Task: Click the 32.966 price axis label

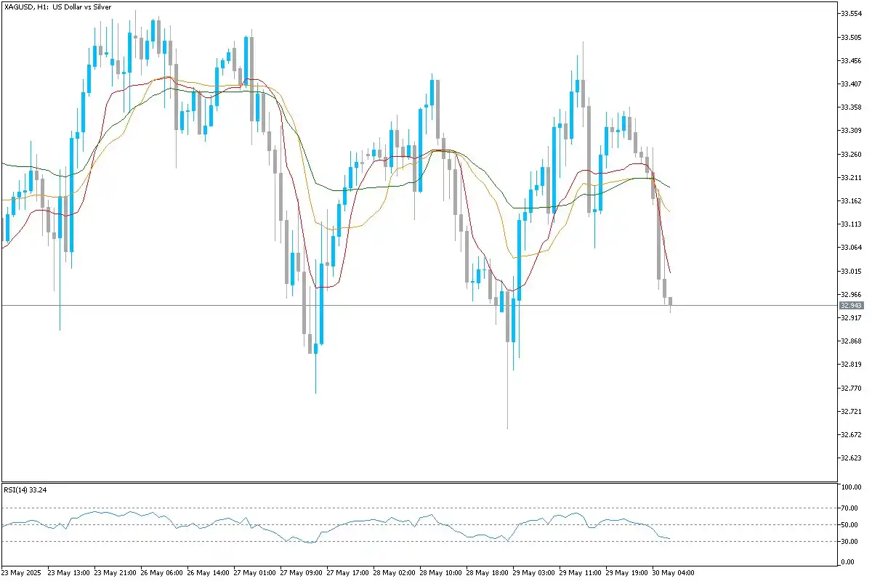Action: point(851,294)
